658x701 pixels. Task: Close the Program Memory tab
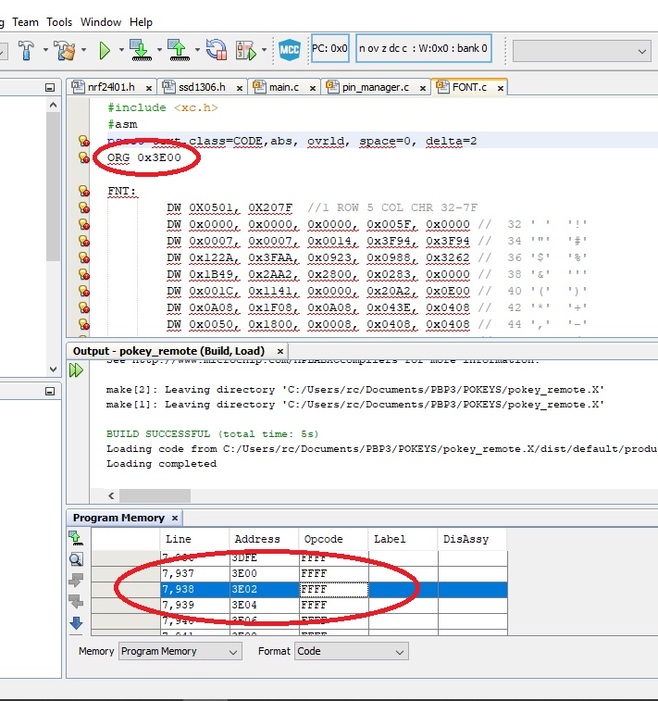tap(174, 519)
